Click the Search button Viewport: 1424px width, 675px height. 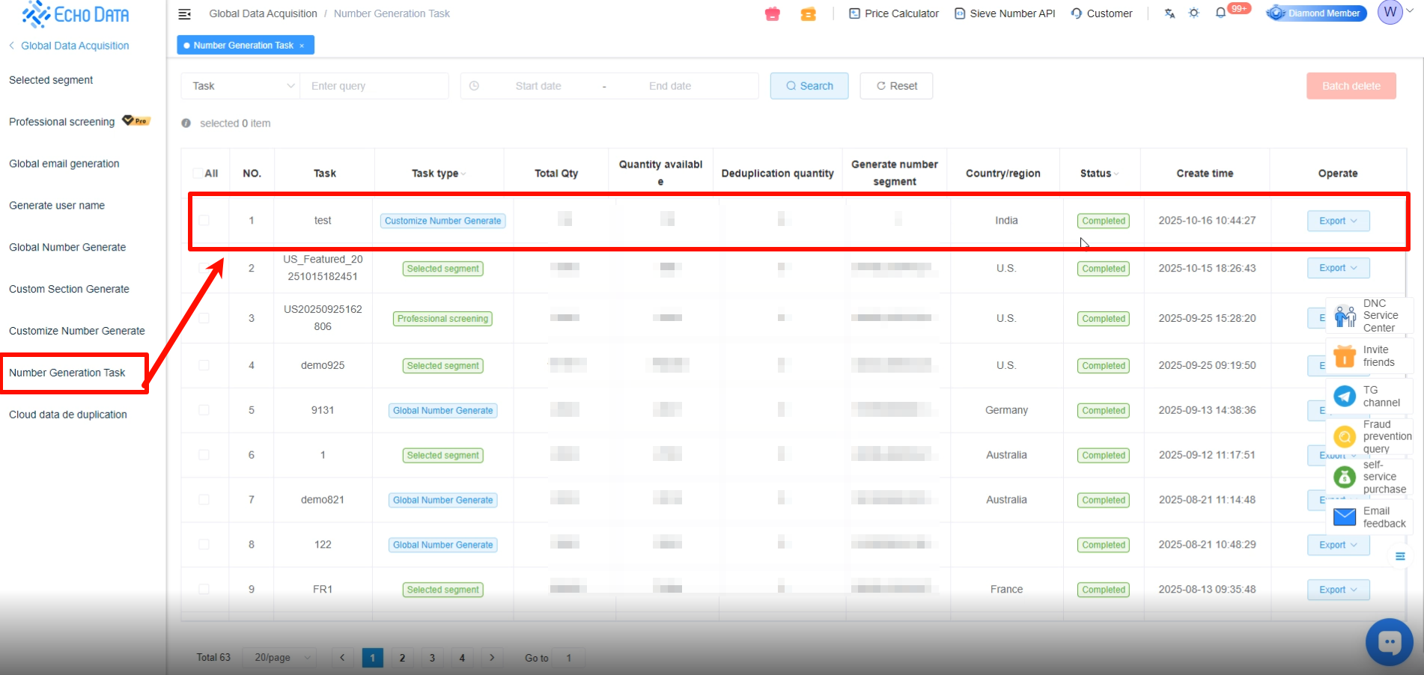(x=809, y=86)
